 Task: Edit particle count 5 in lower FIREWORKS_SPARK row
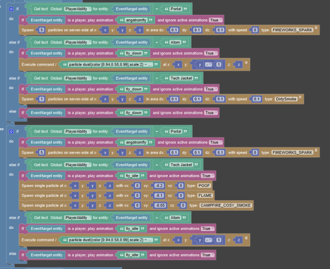[x=41, y=152]
